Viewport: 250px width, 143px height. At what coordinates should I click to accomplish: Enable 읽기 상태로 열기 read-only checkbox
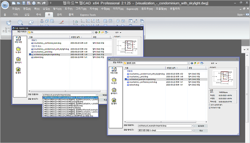tap(210, 105)
